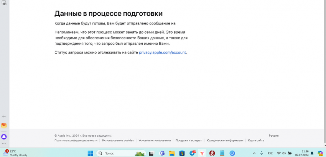326x157 pixels.
Task: Open File Explorer from the taskbar
Action: (x=172, y=153)
